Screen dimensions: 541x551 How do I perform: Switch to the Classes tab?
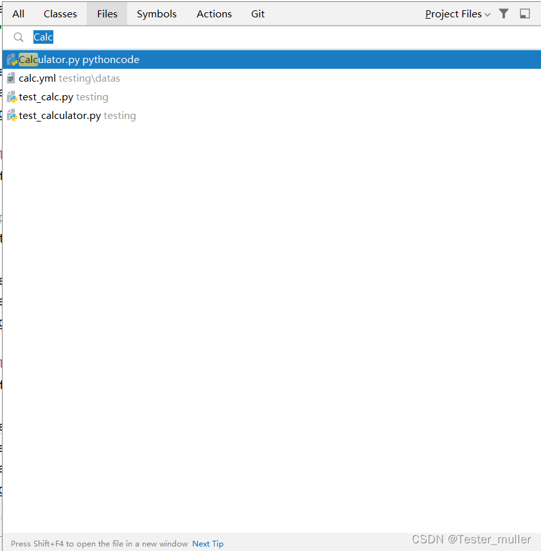(x=60, y=14)
